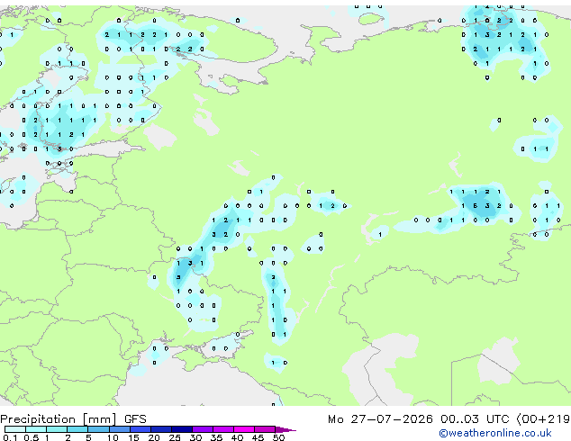Click the '40' legend scale label
Screen dimensions: 571x441
point(238,437)
